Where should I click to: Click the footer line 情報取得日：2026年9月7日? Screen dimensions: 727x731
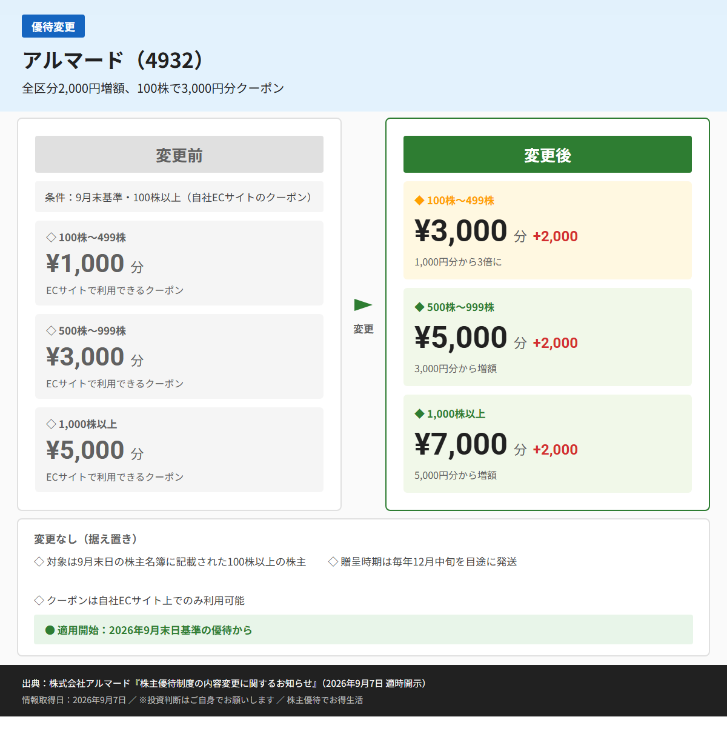tap(193, 700)
